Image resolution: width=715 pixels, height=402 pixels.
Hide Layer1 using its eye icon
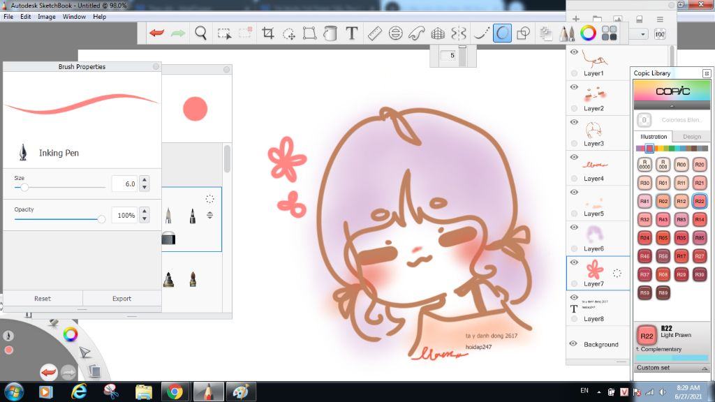pos(574,52)
